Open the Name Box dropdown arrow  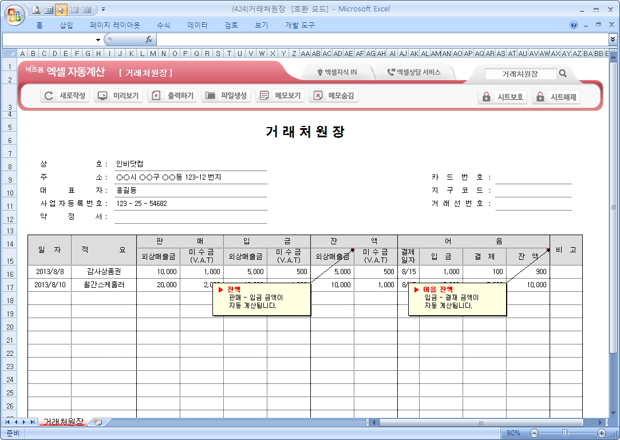98,39
